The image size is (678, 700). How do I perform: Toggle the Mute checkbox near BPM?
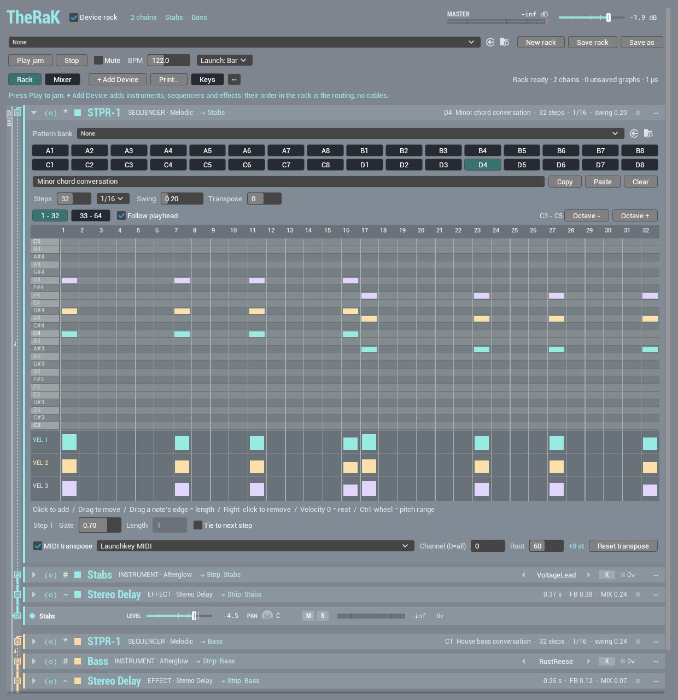coord(98,60)
